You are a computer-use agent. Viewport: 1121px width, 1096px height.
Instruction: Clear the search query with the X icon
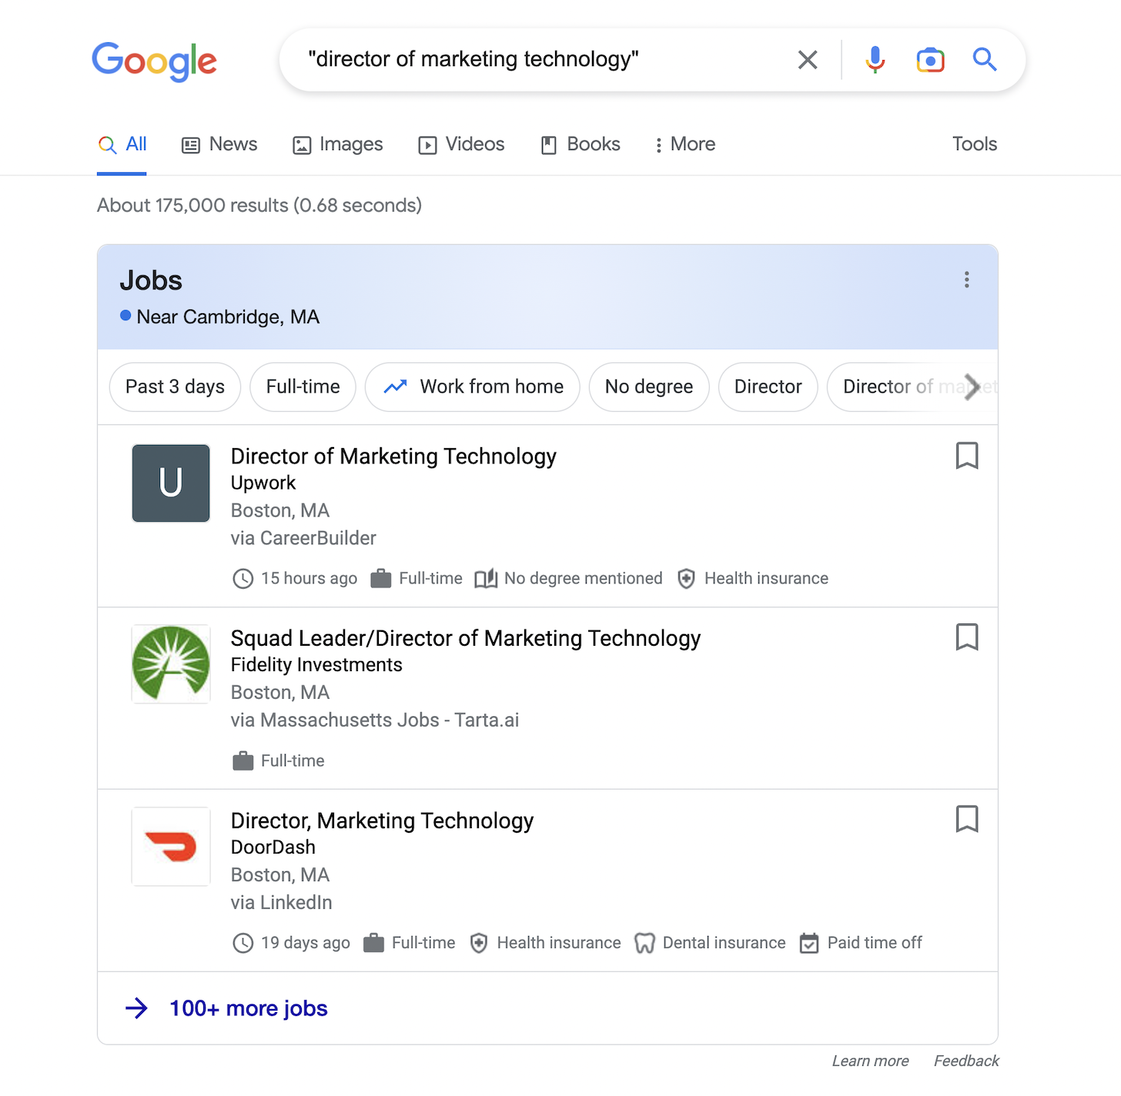tap(808, 60)
